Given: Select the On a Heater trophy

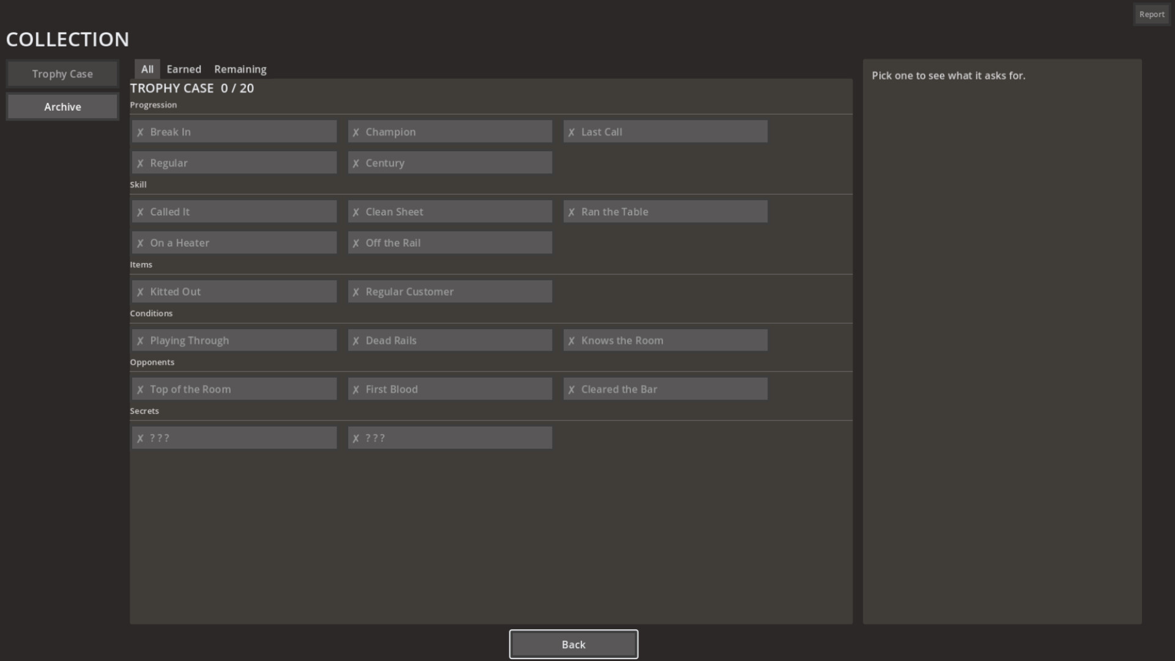Looking at the screenshot, I should click(x=234, y=243).
